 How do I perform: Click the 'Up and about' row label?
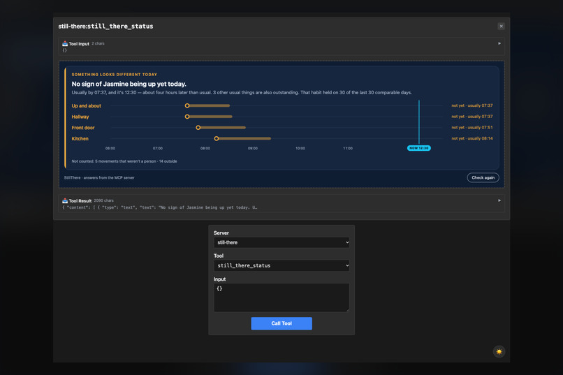point(86,106)
